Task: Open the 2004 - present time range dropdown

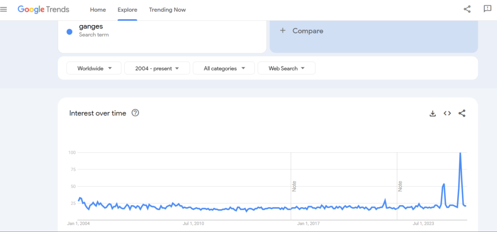Action: 157,68
